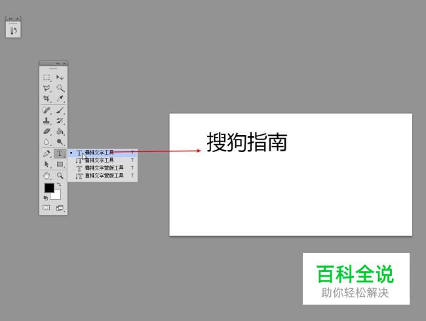The image size is (426, 321).
Task: Reset to default foreground/background colors
Action: coord(46,198)
